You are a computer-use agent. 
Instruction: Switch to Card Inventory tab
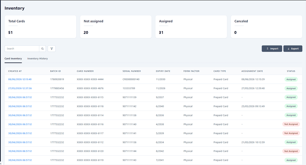[13, 58]
